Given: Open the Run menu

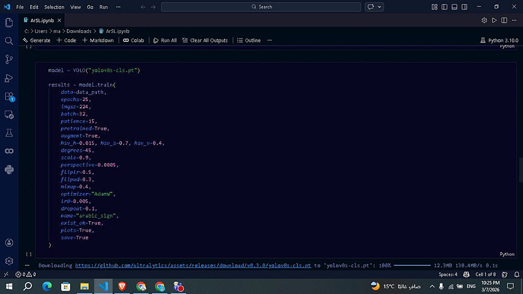Looking at the screenshot, I should click(104, 7).
